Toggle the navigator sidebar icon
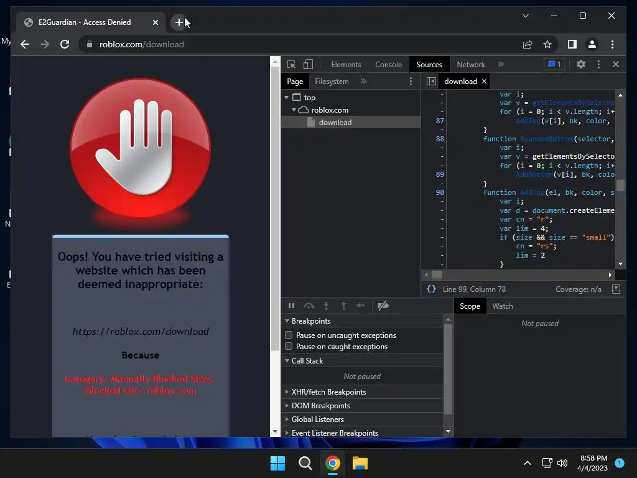 431,82
